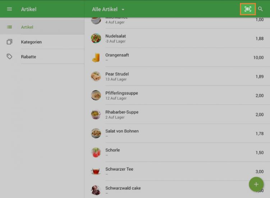Open the search magnifier icon
Screen dimensions: 270x198
(x=261, y=9)
